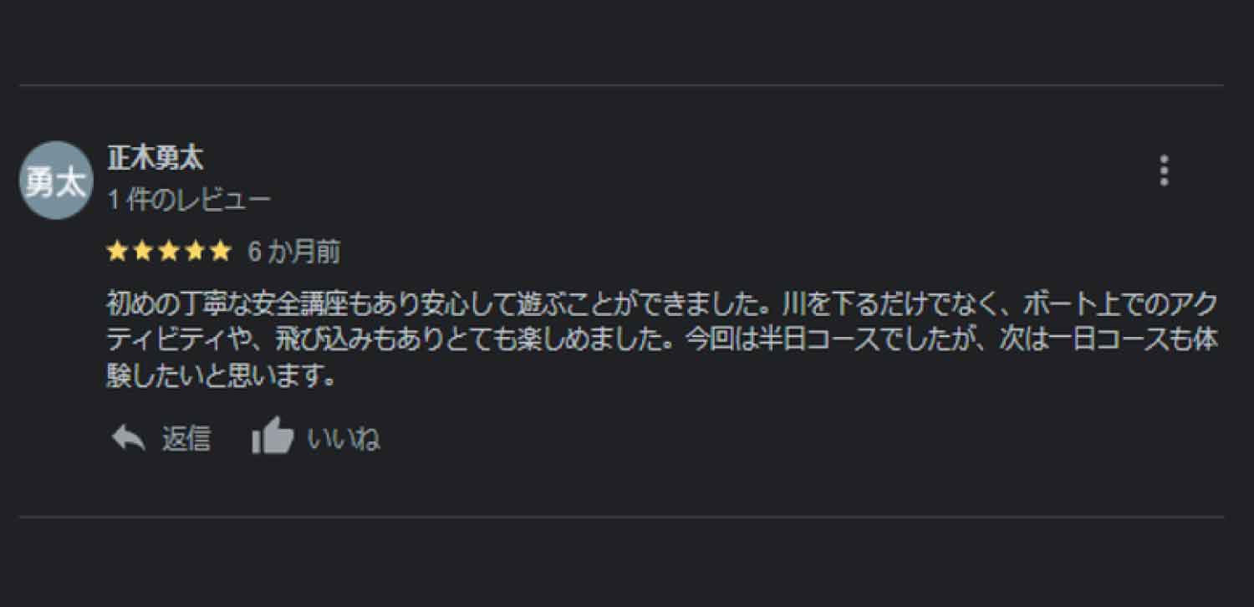
Task: Click the last review line 験したいと思います
Action: (222, 377)
